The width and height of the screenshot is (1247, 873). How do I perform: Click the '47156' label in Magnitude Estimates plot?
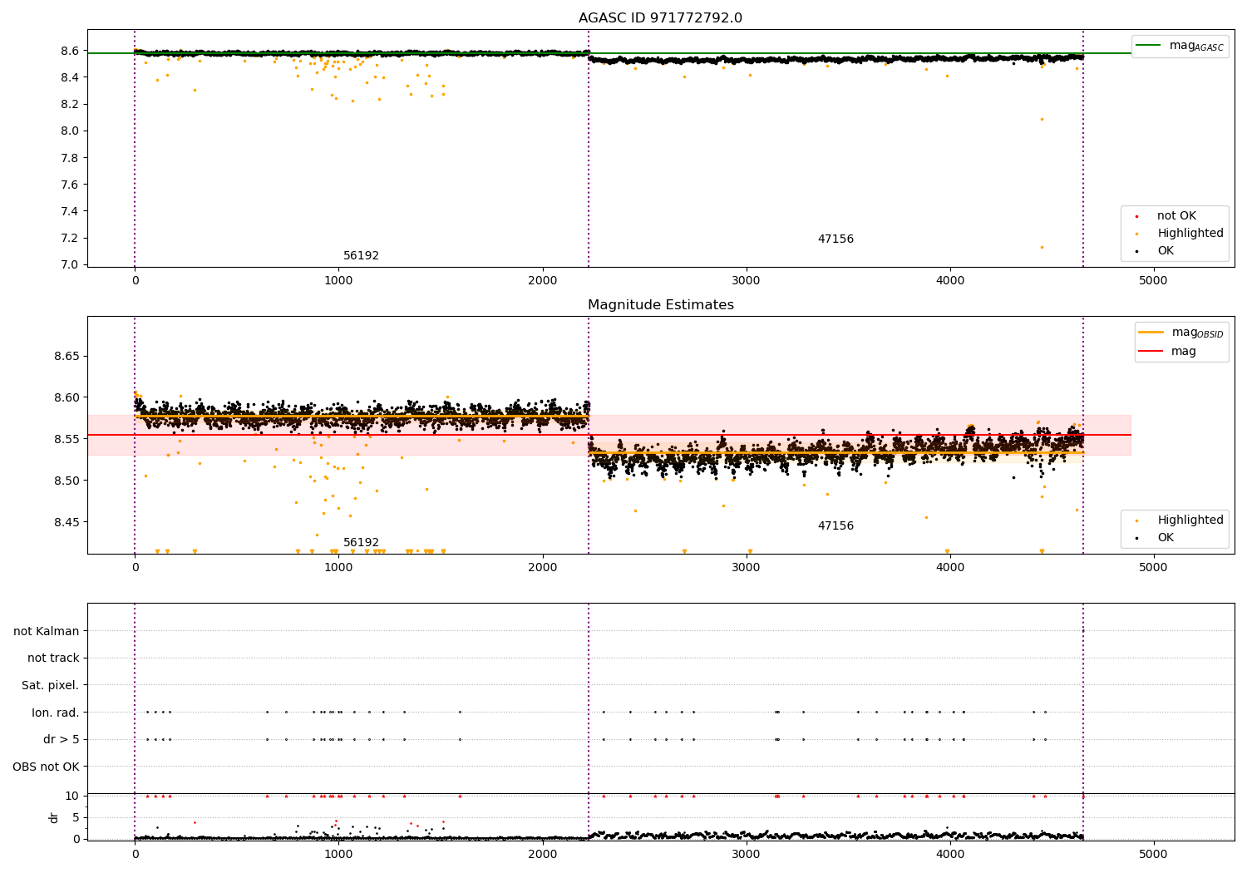point(835,526)
